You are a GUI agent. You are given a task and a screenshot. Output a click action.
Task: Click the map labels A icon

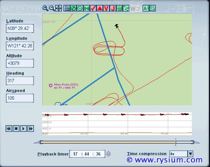coord(145,8)
